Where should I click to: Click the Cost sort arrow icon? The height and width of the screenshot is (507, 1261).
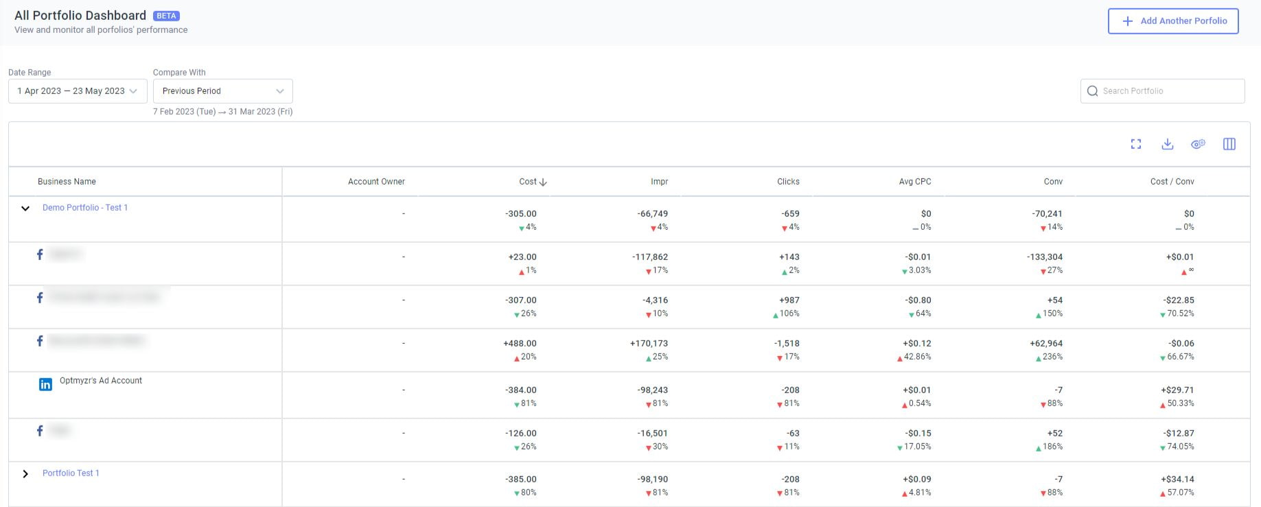pos(543,182)
